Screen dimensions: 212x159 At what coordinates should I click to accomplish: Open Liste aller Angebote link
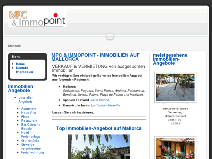click(x=26, y=99)
